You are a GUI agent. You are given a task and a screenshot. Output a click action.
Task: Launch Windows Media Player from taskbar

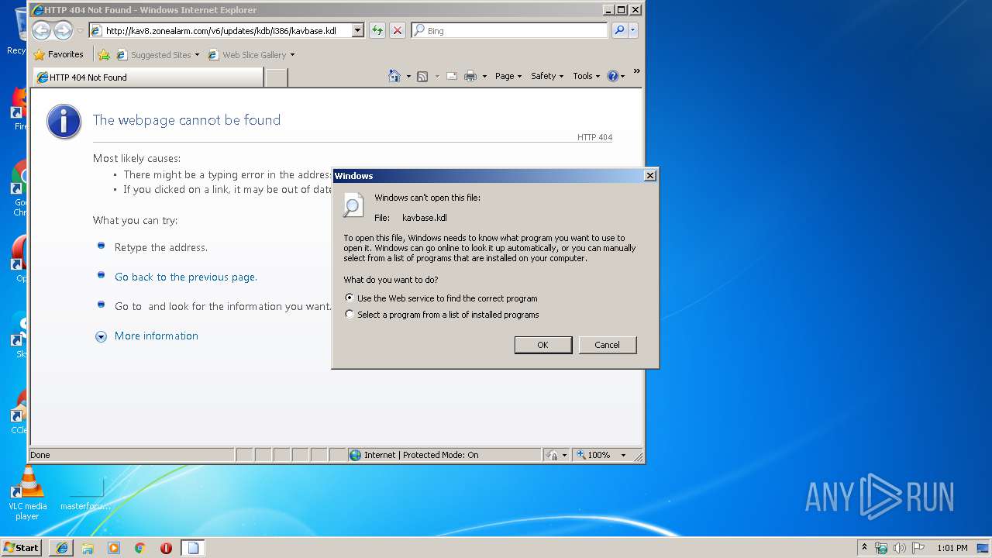click(114, 548)
